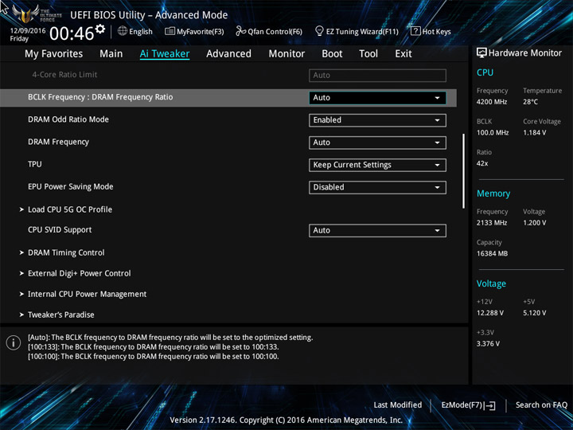Click the DRAM Frequency label
Viewport: 573px width, 430px height.
[58, 142]
